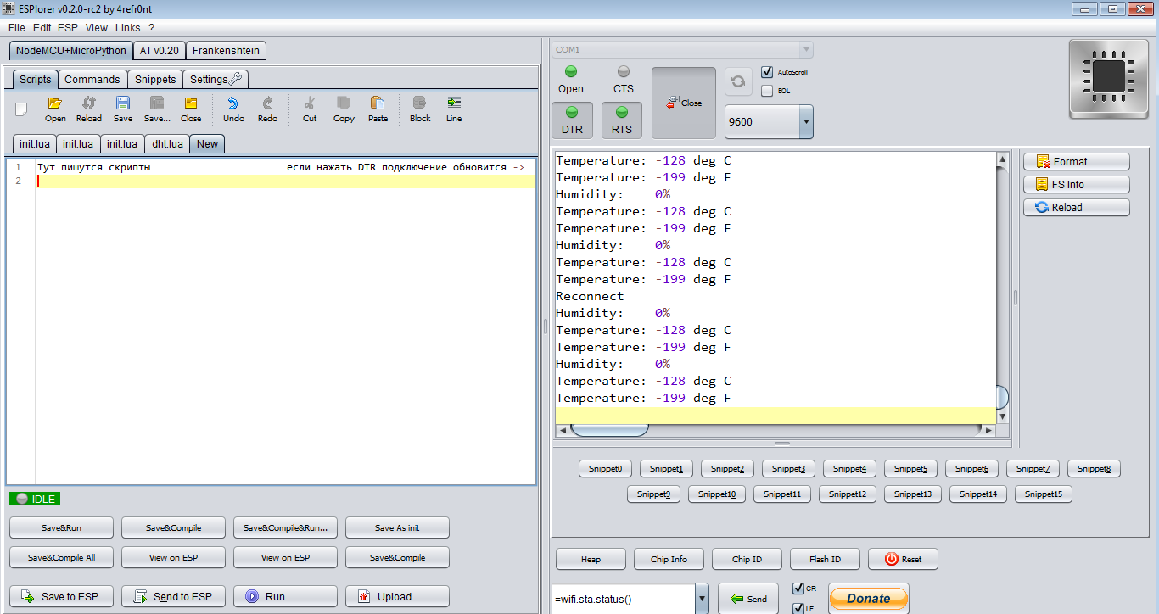The width and height of the screenshot is (1159, 614).
Task: Click the Save floppy disk icon
Action: (123, 103)
